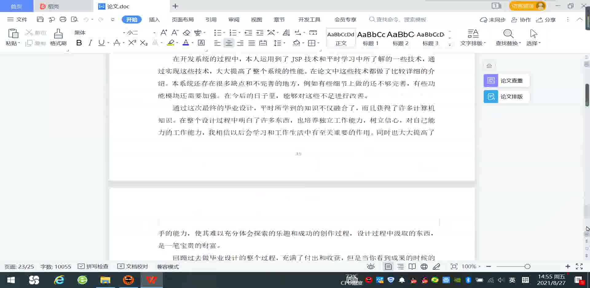Screen dimensions: 590x288
Task: Open the font size dropdown
Action: [x=154, y=33]
